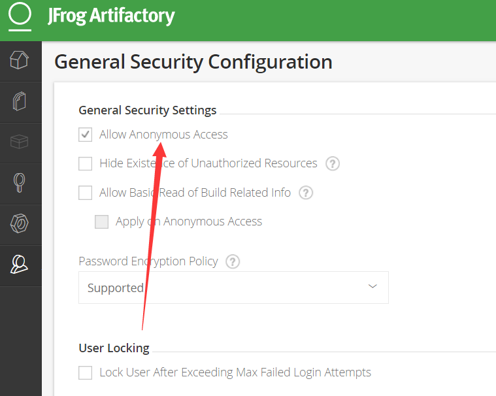Open the Admin user icon in sidebar

pyautogui.click(x=20, y=264)
